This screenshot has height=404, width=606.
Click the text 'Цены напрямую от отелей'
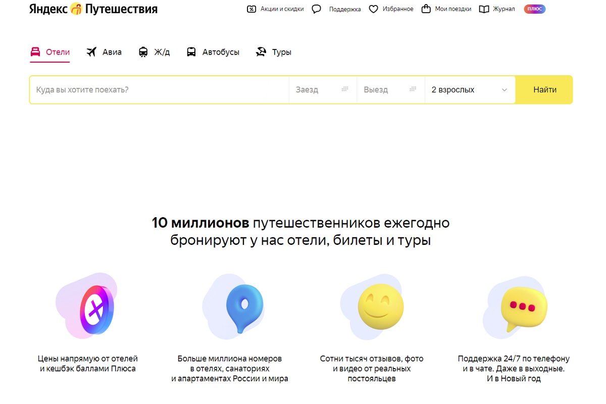point(88,359)
